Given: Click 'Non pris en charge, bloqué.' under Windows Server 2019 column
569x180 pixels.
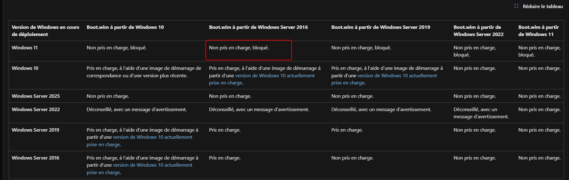Looking at the screenshot, I should (x=361, y=48).
